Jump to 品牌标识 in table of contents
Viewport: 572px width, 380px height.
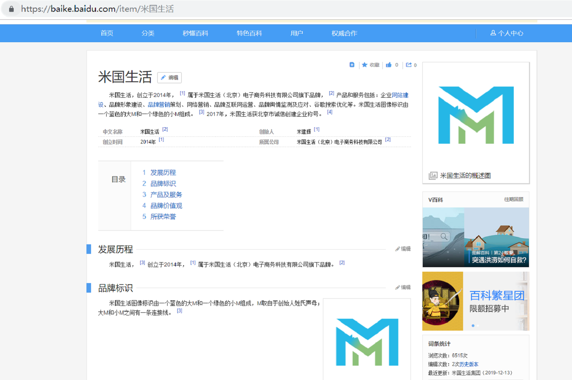click(x=163, y=184)
